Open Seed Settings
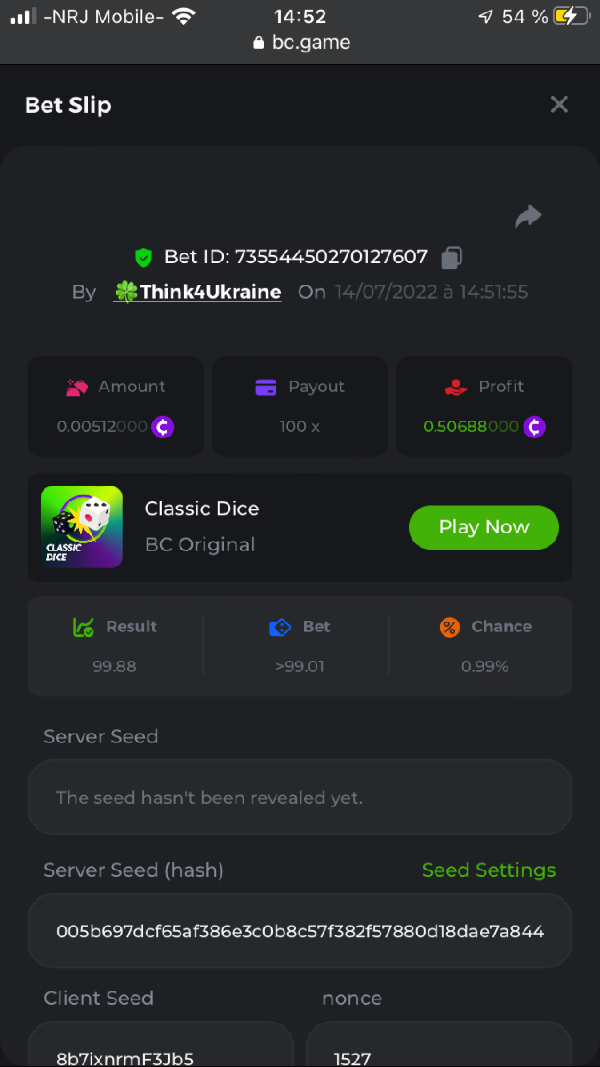The width and height of the screenshot is (600, 1067). (x=488, y=870)
